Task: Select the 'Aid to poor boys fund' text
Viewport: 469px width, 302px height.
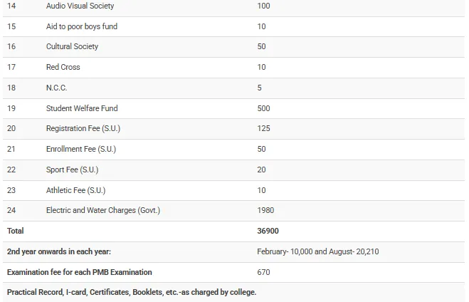Action: 82,26
